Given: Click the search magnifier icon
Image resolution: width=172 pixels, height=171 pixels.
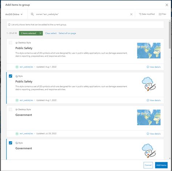Looking at the screenshot, I should pyautogui.click(x=32, y=14).
